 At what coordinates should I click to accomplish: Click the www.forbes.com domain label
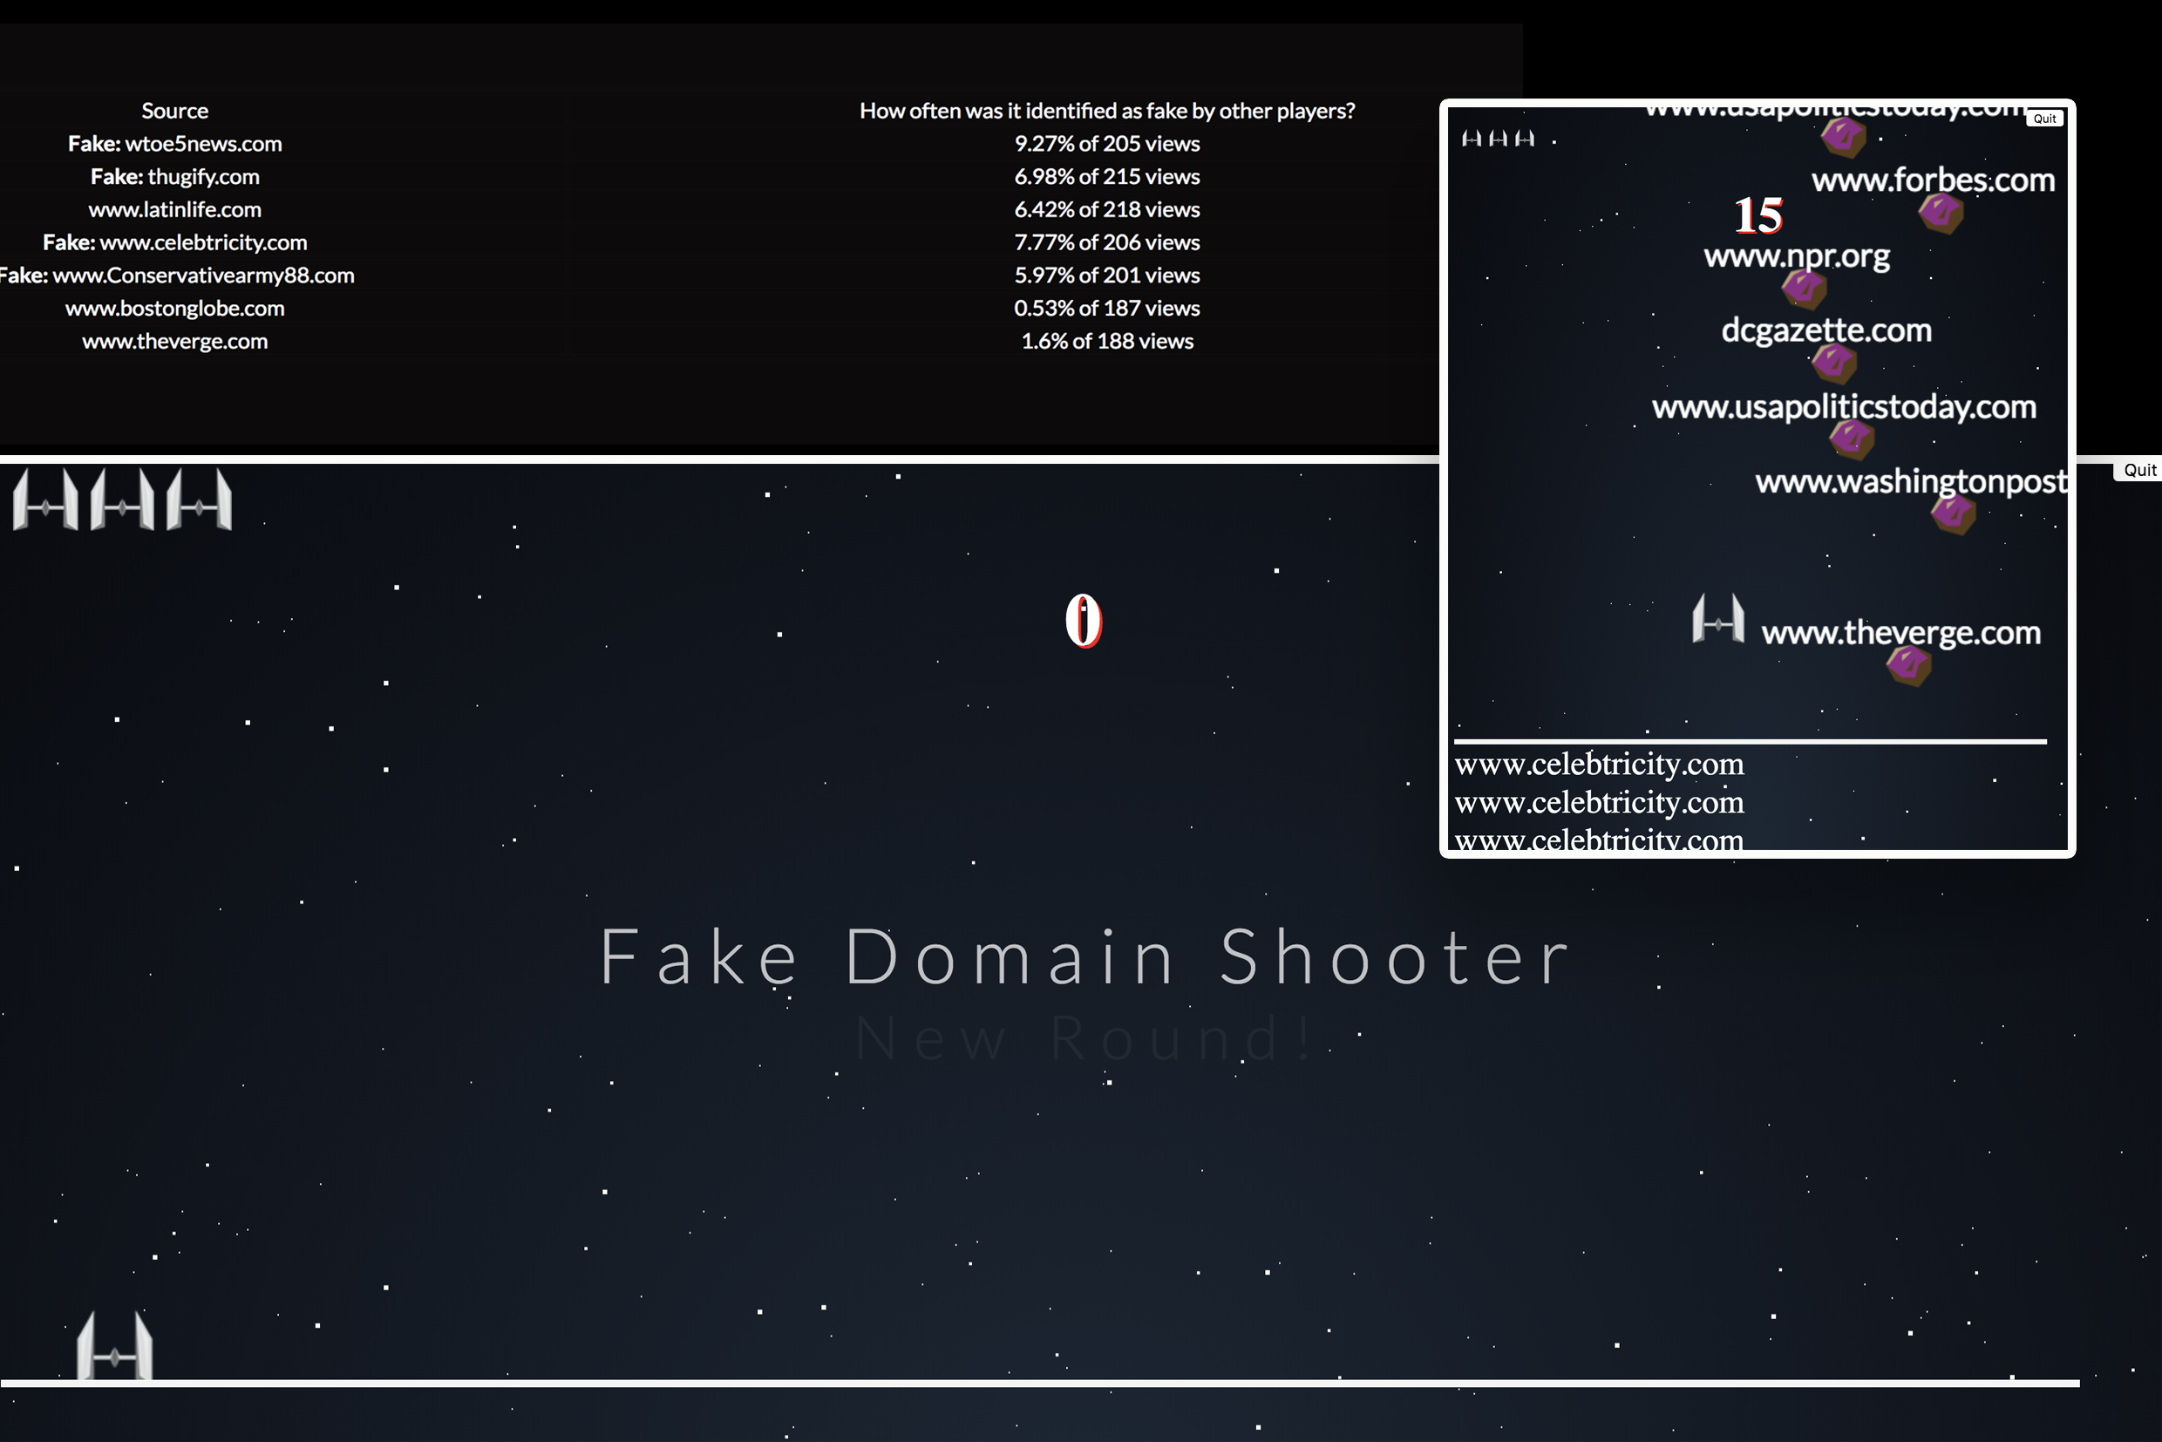(x=1931, y=182)
